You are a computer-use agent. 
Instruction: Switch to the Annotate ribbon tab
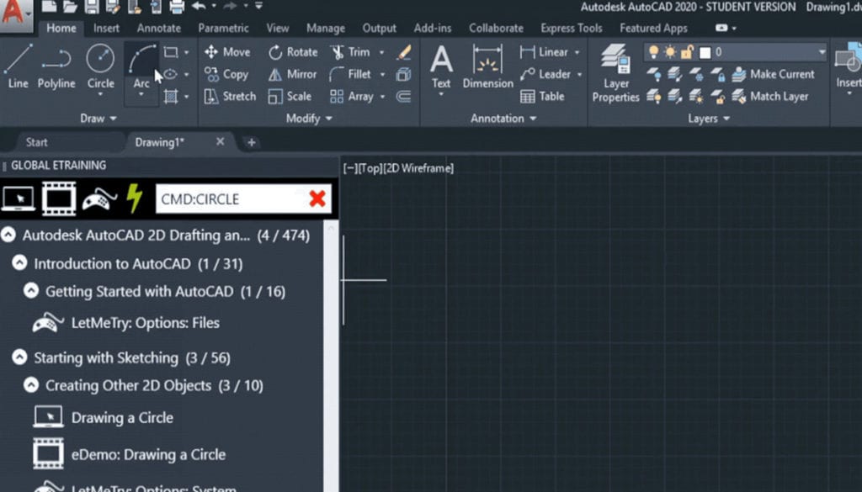159,28
